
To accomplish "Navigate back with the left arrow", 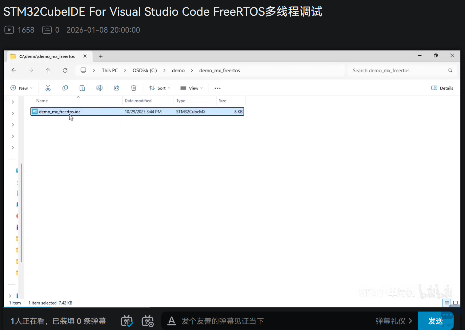I will pos(14,70).
